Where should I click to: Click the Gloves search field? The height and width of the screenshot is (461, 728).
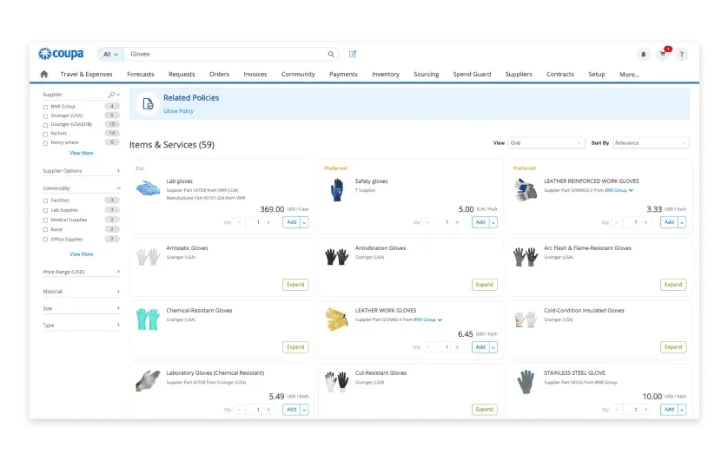click(228, 55)
